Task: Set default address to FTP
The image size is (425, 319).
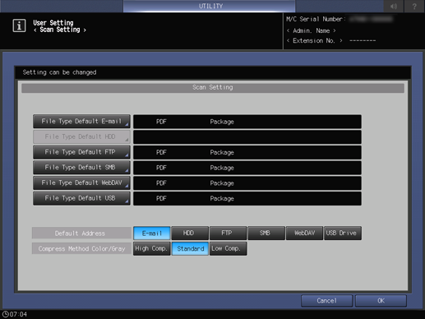Action: tap(228, 233)
